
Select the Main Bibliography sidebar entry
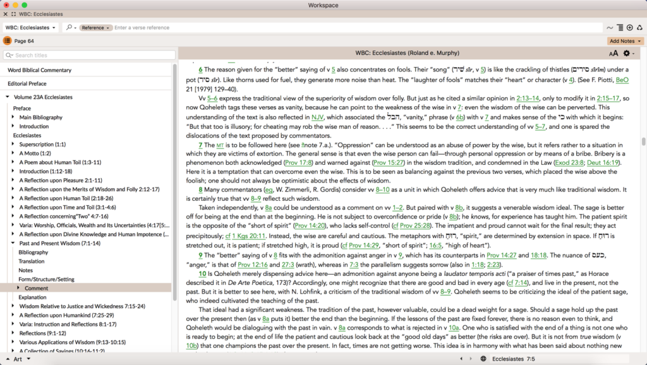42,117
